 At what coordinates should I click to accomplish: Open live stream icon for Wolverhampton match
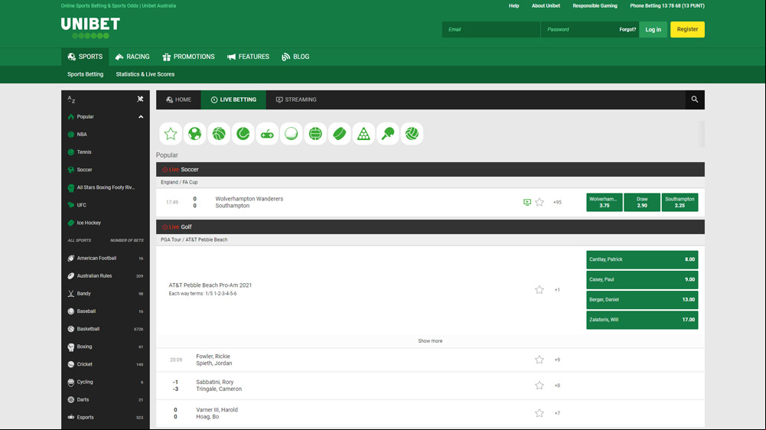(527, 202)
